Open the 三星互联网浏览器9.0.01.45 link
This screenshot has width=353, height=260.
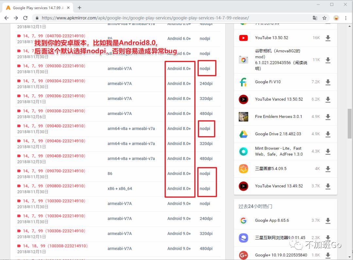[280, 238]
